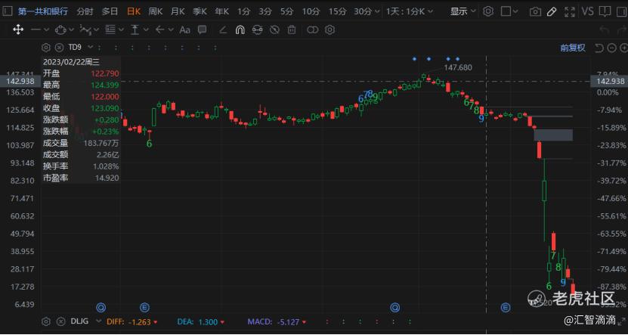
Task: Click the undo arrow in drawing toolbar
Action: point(604,29)
